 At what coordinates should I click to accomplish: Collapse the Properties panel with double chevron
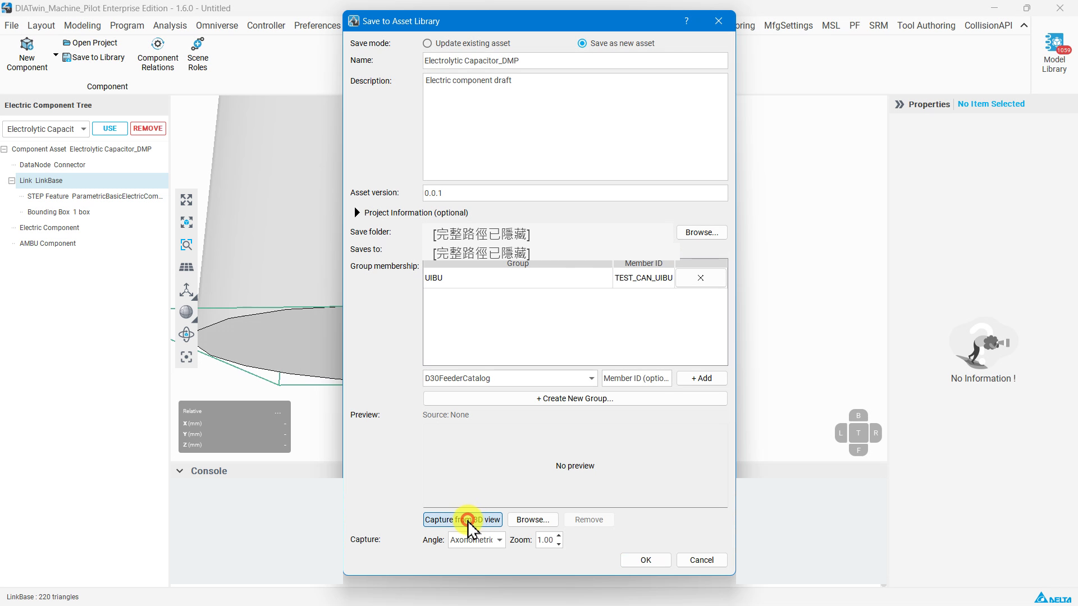[x=899, y=104]
